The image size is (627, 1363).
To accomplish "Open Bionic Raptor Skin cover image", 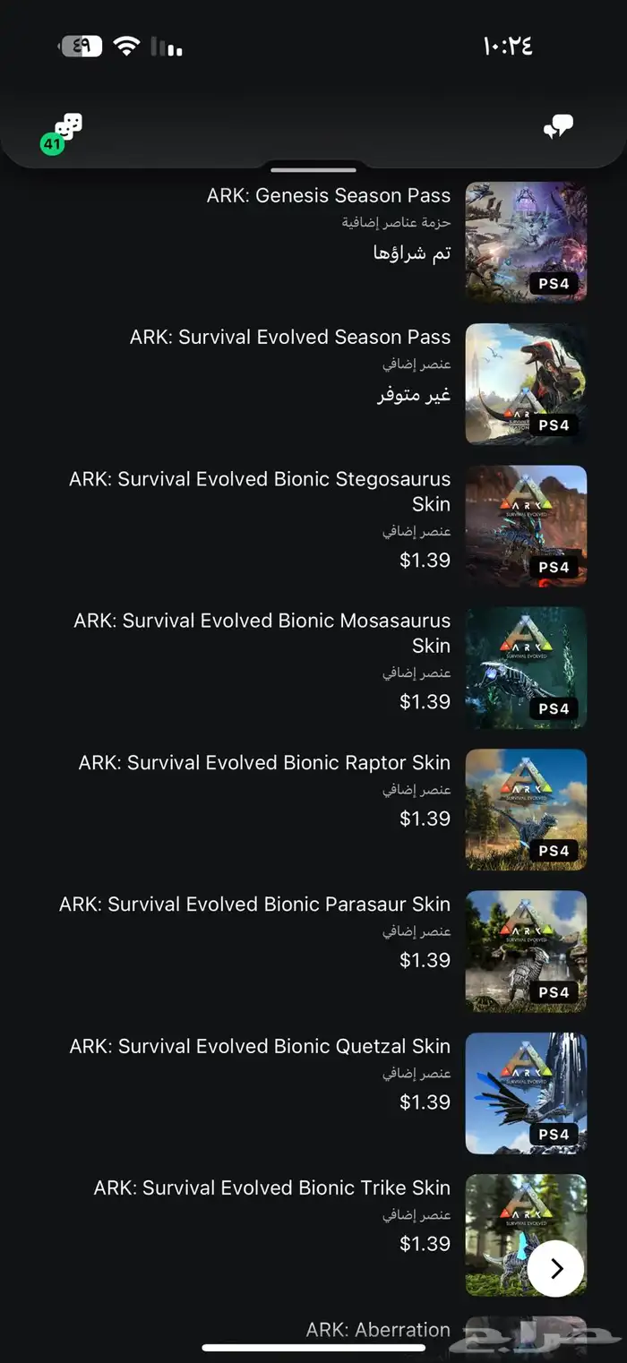I will [527, 810].
